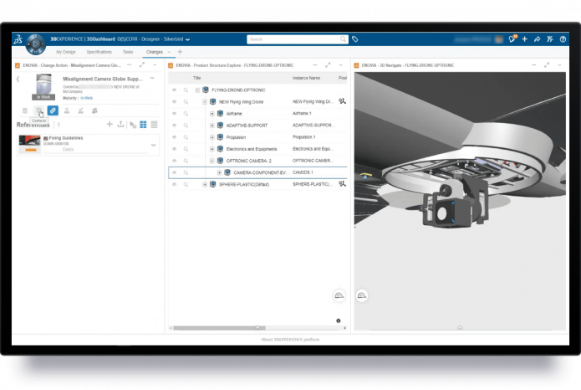Click the upload icon in Referentials
This screenshot has width=581, height=390.
pyautogui.click(x=120, y=125)
